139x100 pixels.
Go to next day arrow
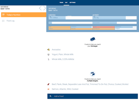(x=45, y=8)
